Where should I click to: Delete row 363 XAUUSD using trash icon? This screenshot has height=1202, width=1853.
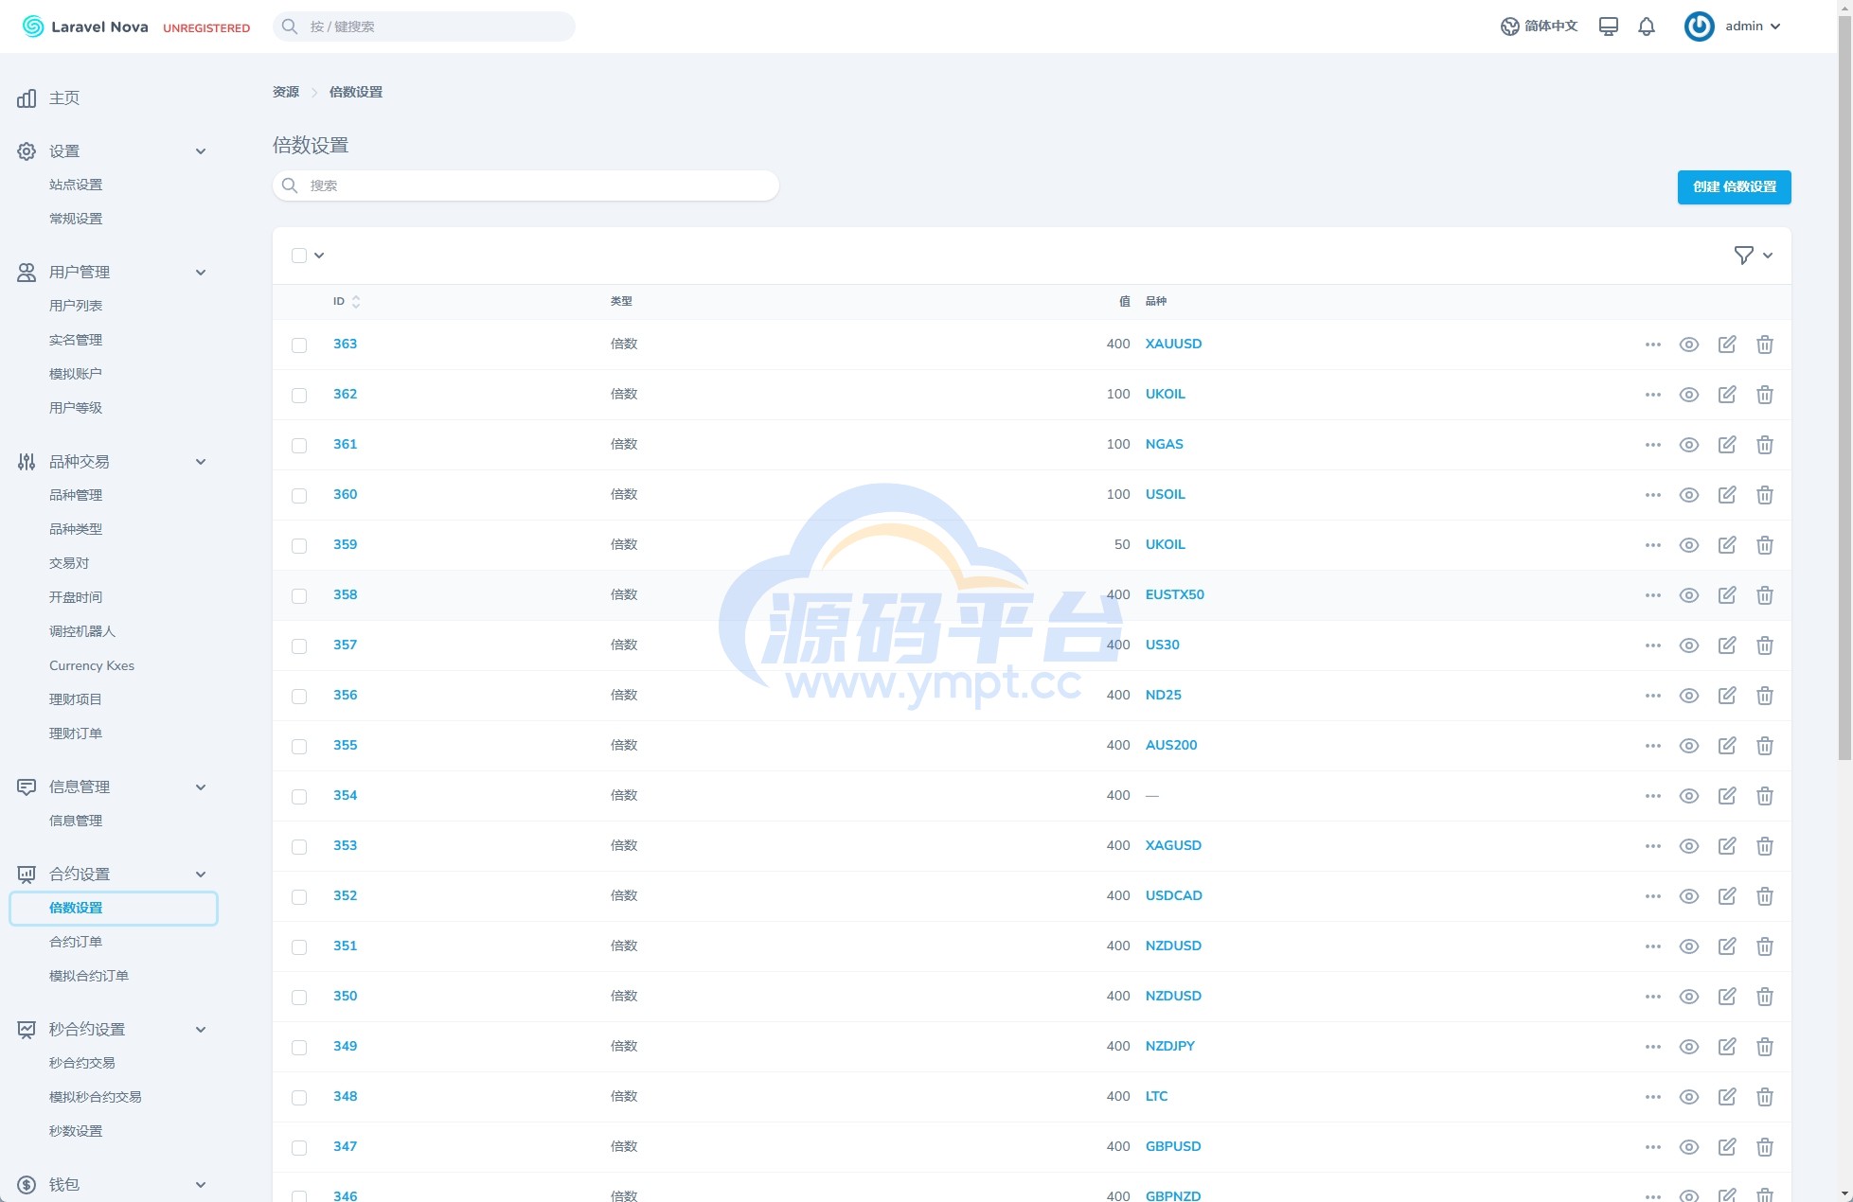point(1765,345)
